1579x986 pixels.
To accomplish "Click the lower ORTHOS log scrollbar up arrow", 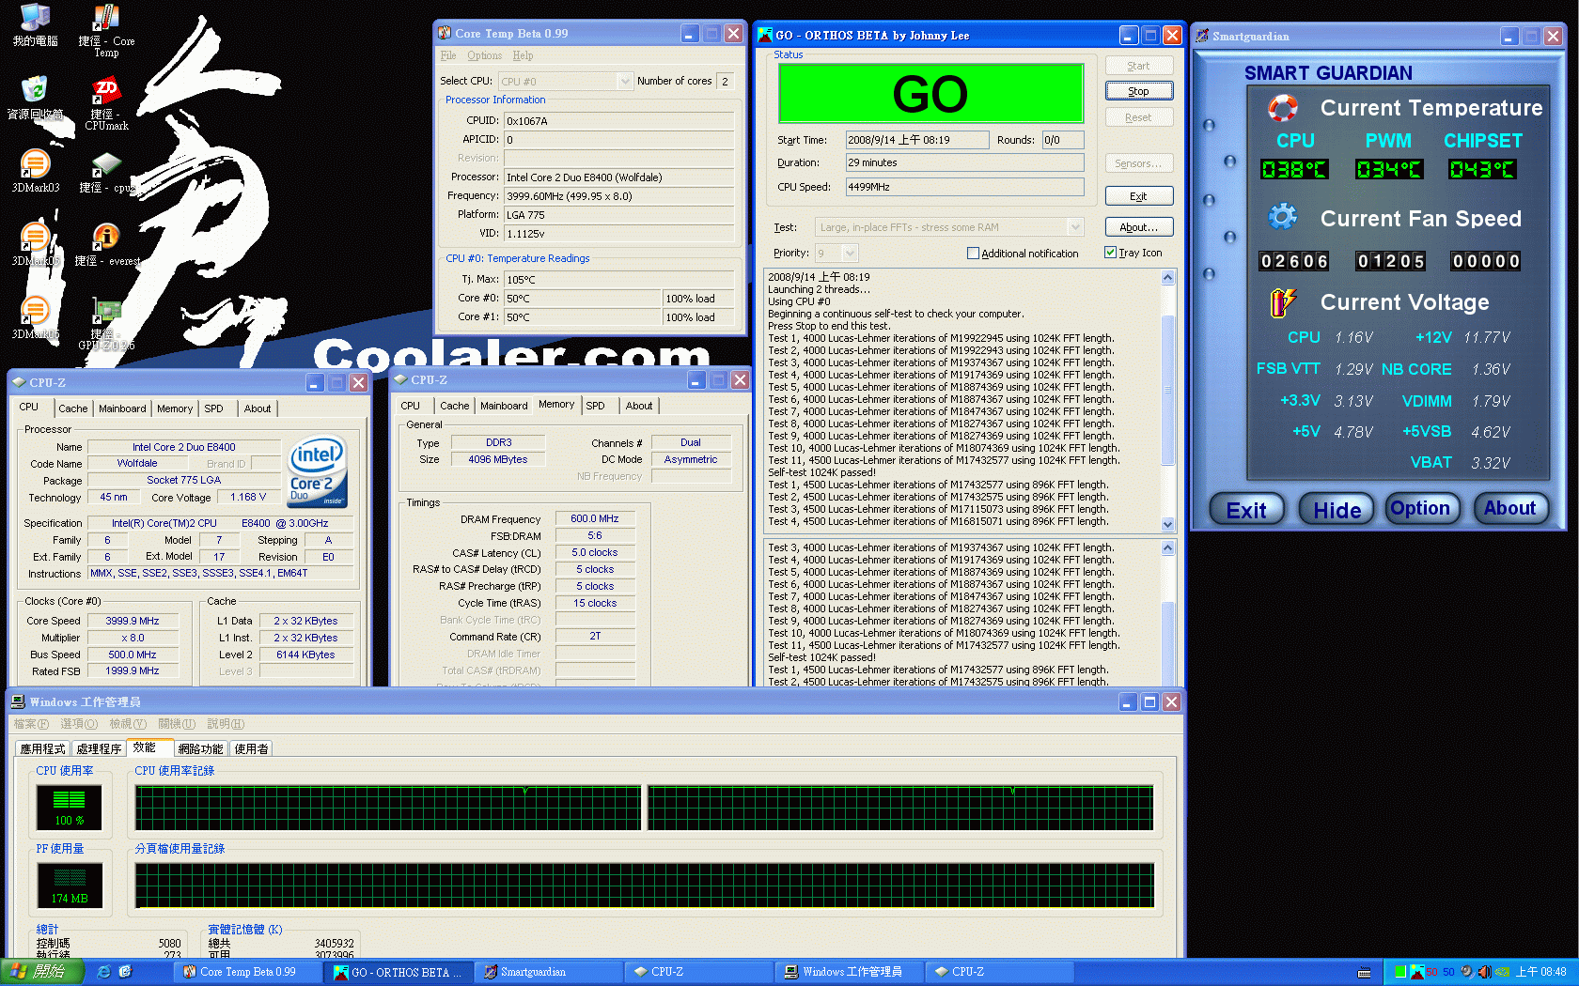I will click(x=1168, y=547).
